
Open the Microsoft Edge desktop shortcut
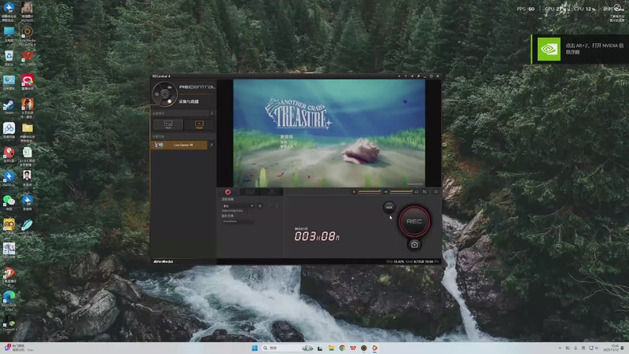pyautogui.click(x=9, y=300)
